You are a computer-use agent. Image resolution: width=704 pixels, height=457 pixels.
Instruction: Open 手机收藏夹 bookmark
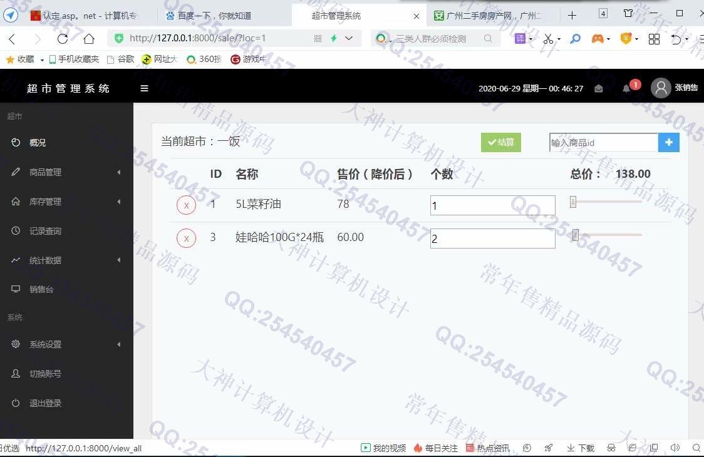pos(74,59)
